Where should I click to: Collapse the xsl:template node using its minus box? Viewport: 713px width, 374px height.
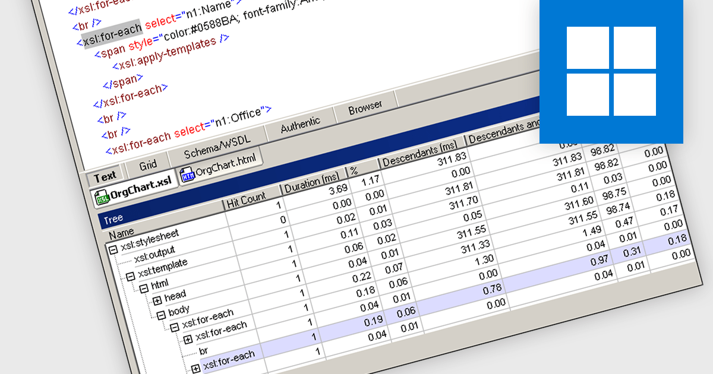pyautogui.click(x=130, y=275)
